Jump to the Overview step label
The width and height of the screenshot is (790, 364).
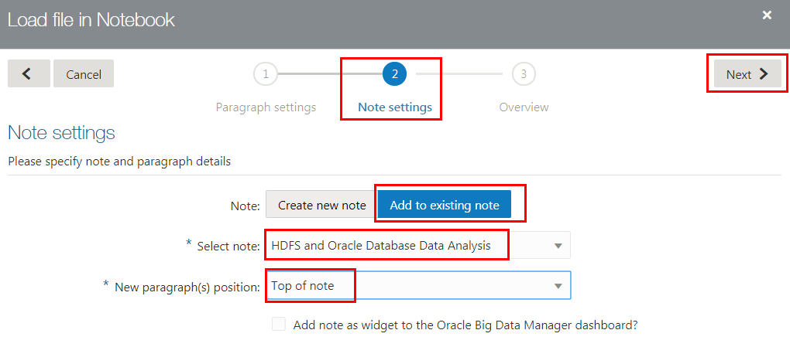click(524, 107)
